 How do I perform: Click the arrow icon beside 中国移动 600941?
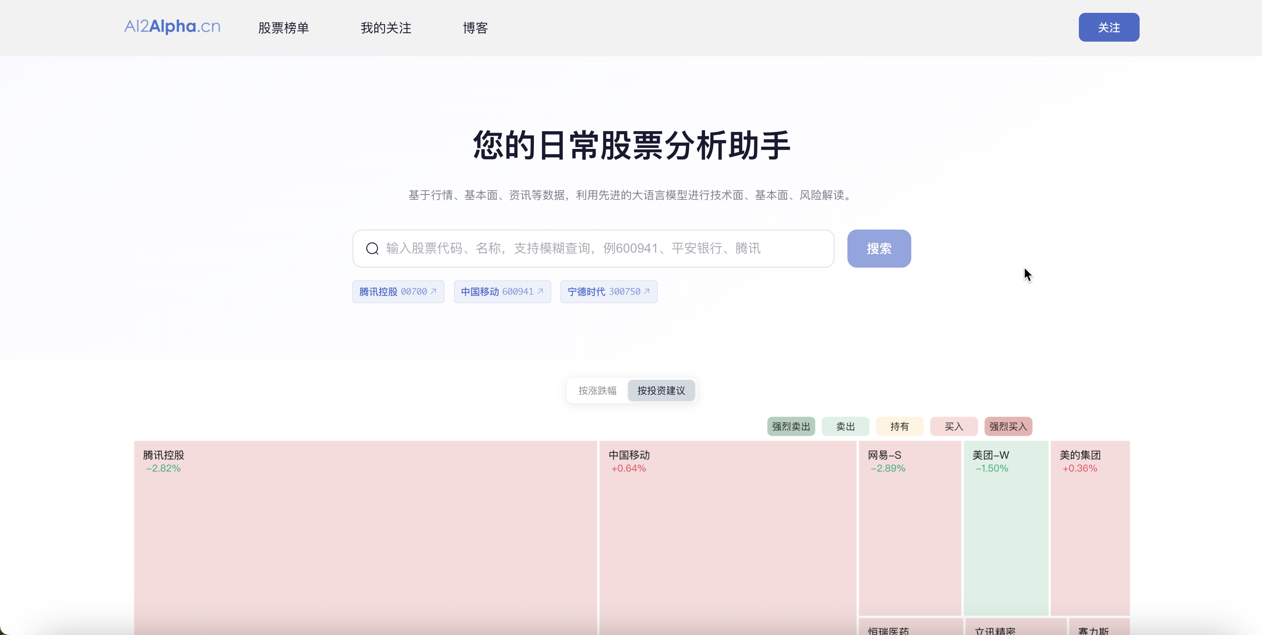(x=541, y=291)
